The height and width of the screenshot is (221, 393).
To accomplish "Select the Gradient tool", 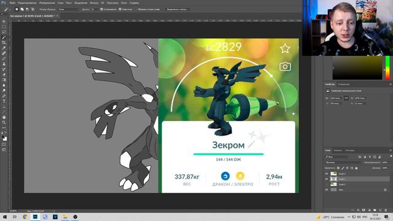I will (4, 80).
